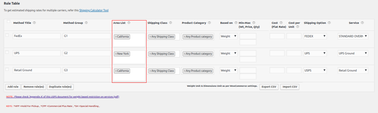Focus the Retail Ground row flat rate cost field
Viewport: 378px width, 113px height.
click(x=277, y=70)
